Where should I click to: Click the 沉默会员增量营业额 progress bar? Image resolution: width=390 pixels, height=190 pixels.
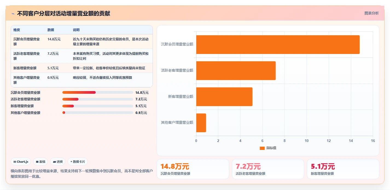pos(98,92)
